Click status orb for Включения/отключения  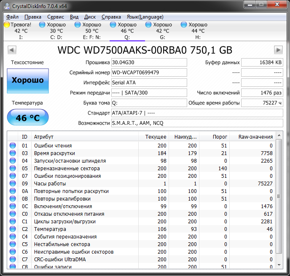point(13,206)
